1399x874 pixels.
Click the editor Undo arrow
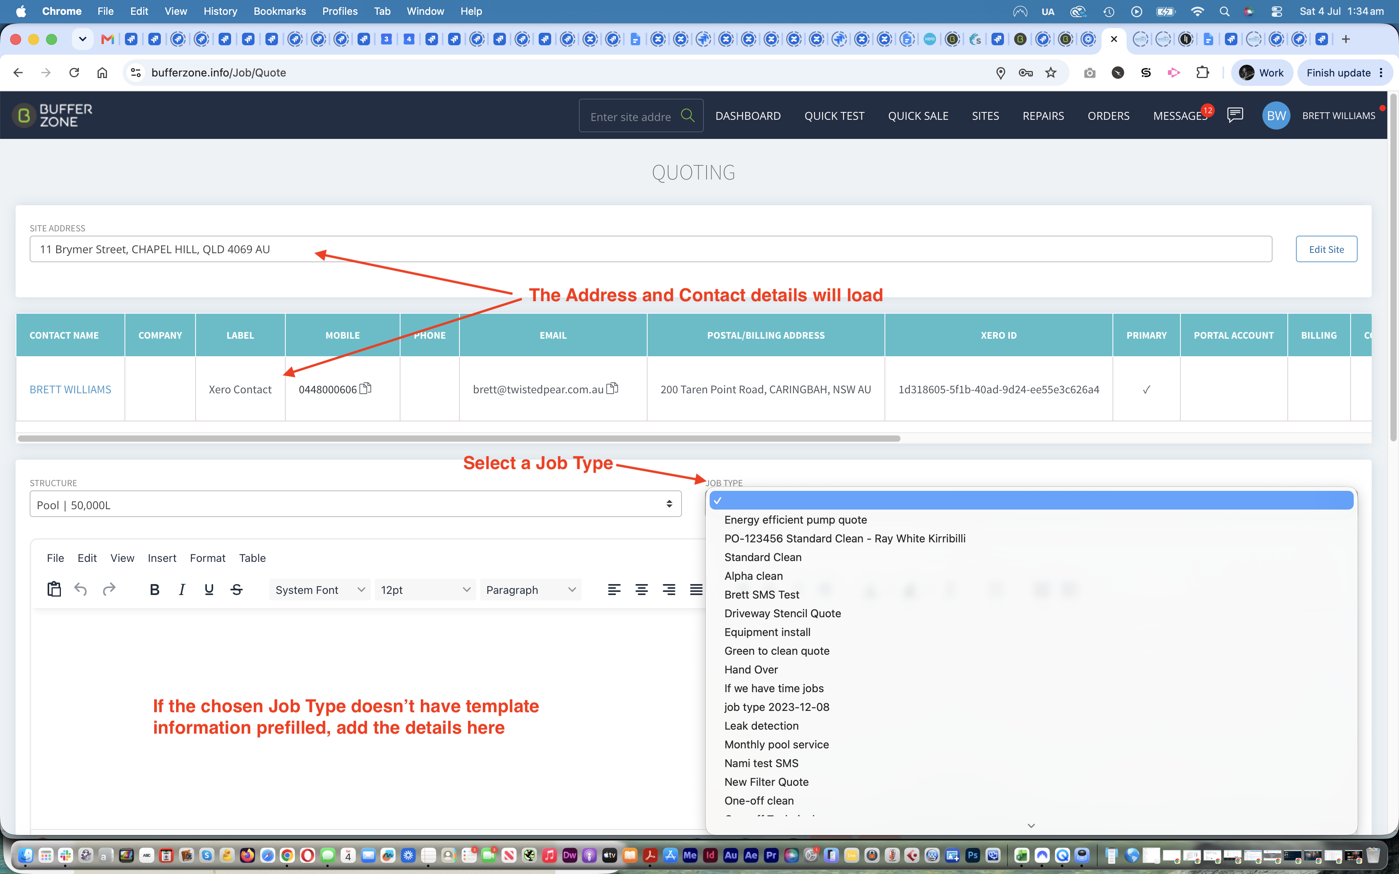(x=81, y=590)
